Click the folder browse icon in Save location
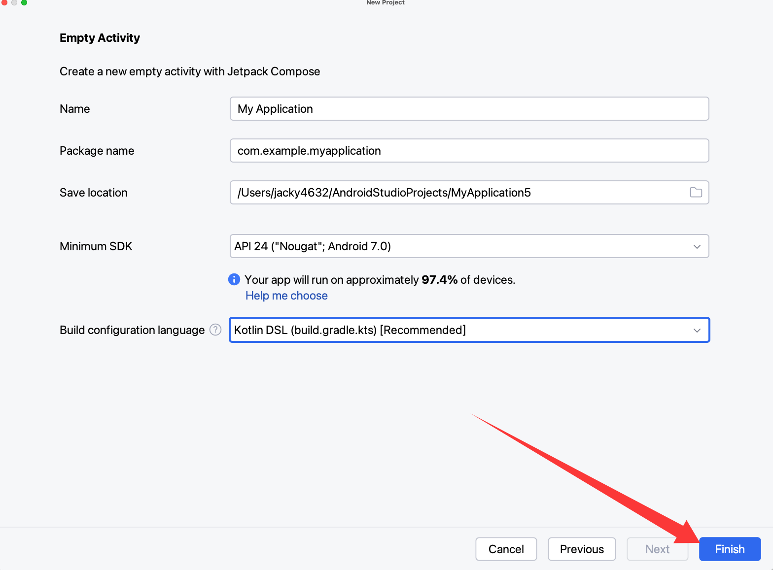 coord(696,193)
